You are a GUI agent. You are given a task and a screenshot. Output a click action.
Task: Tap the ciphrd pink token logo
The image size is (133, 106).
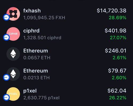click(x=13, y=34)
